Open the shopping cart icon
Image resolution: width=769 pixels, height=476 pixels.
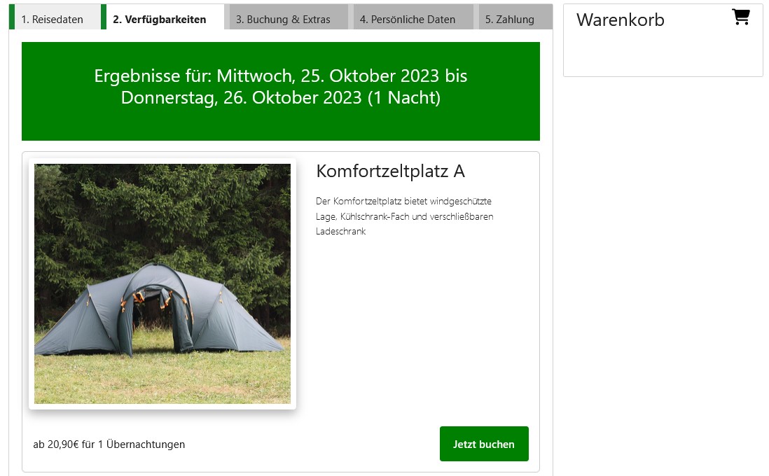pyautogui.click(x=740, y=17)
